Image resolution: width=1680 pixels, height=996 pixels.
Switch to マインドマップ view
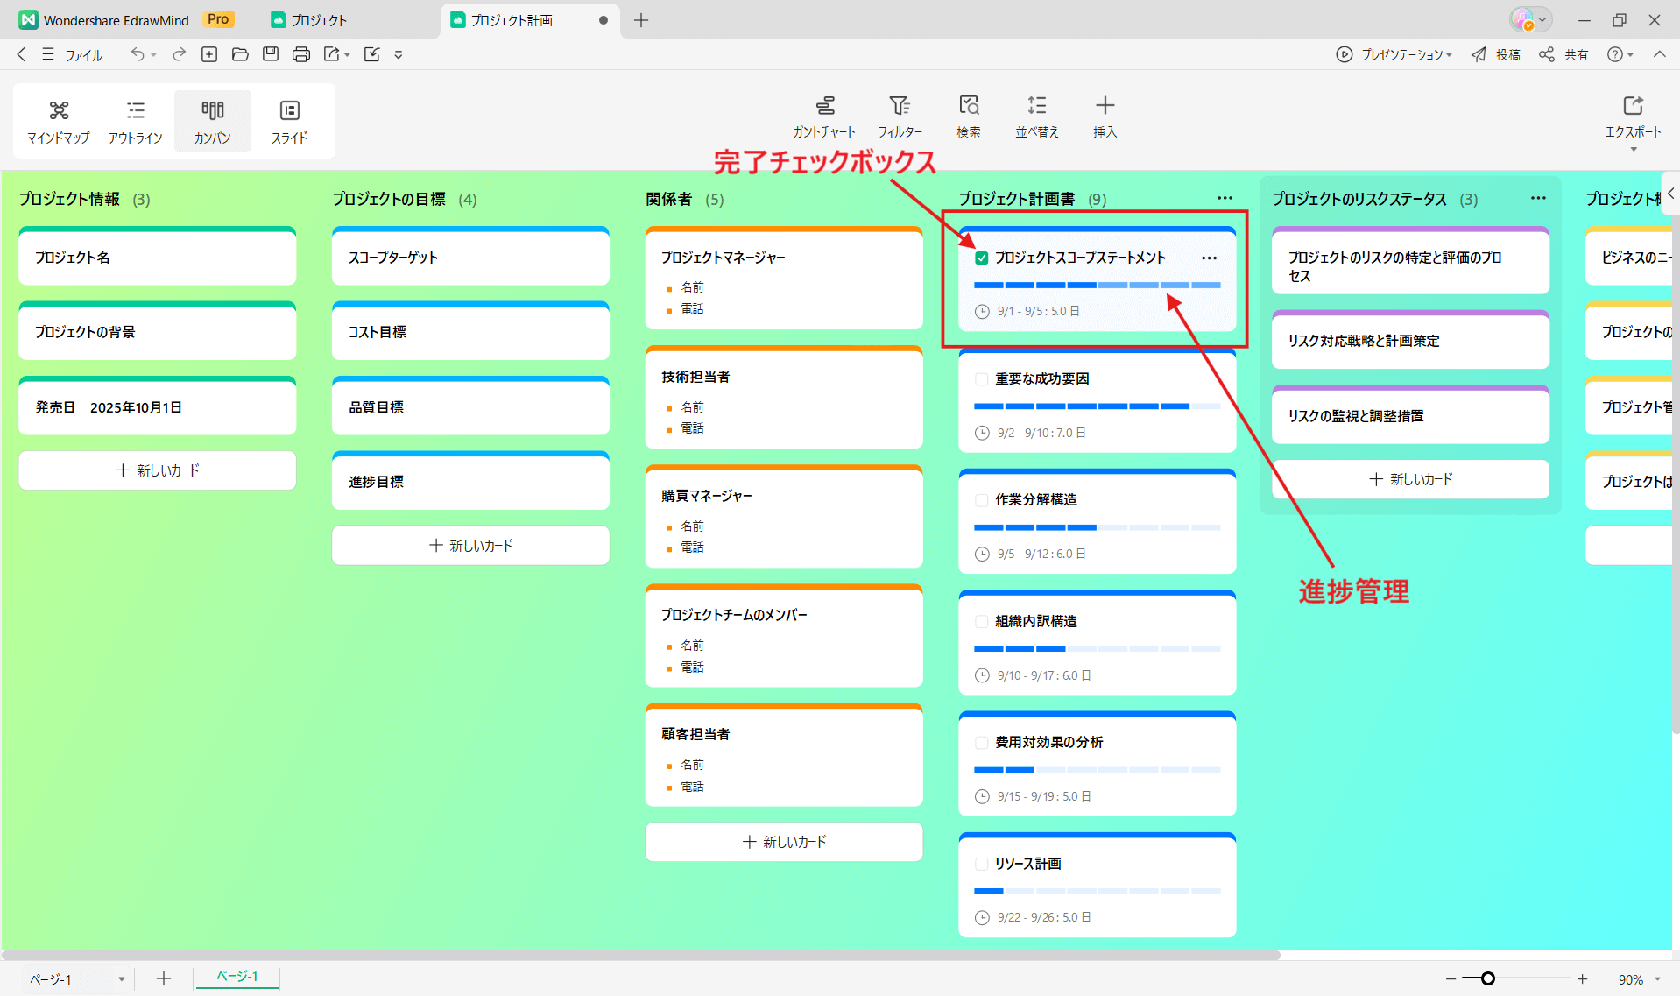pyautogui.click(x=58, y=121)
